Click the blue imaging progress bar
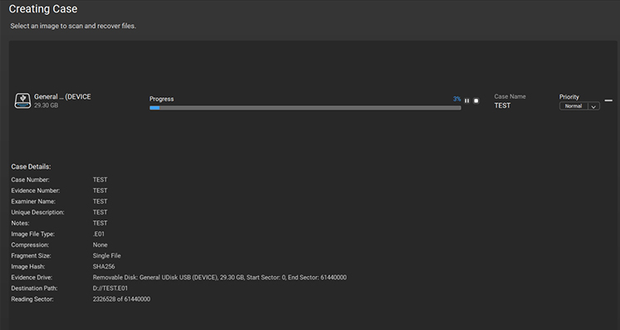Viewport: 620px width, 330px height. (305, 107)
